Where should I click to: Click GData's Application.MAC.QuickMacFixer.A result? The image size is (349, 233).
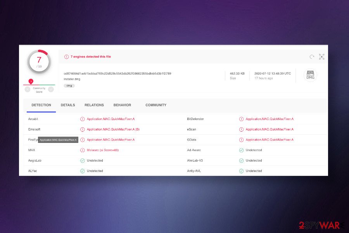[x=270, y=140]
